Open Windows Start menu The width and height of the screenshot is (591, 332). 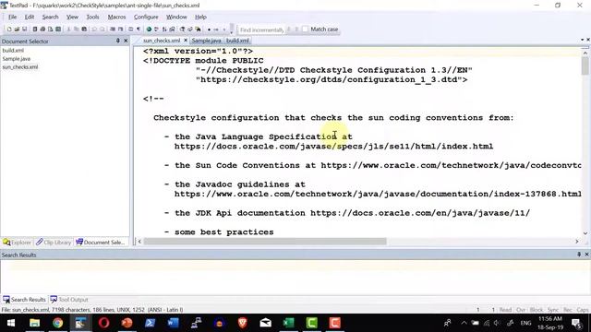pos(11,323)
